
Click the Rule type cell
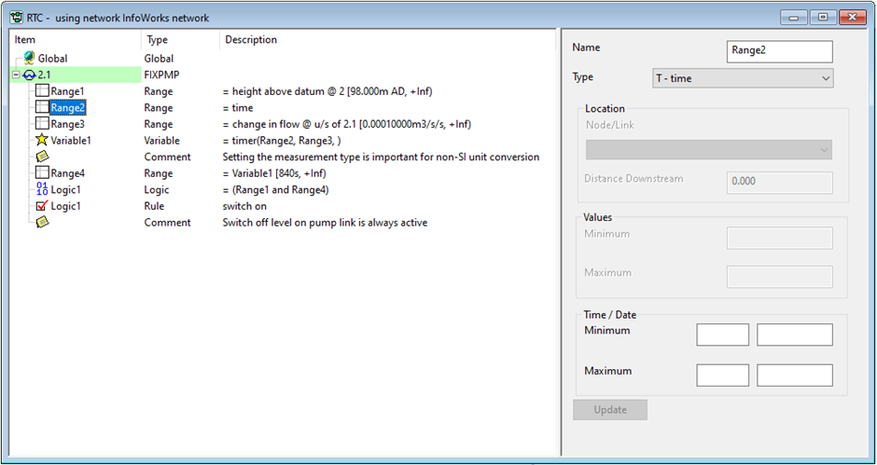coord(154,206)
